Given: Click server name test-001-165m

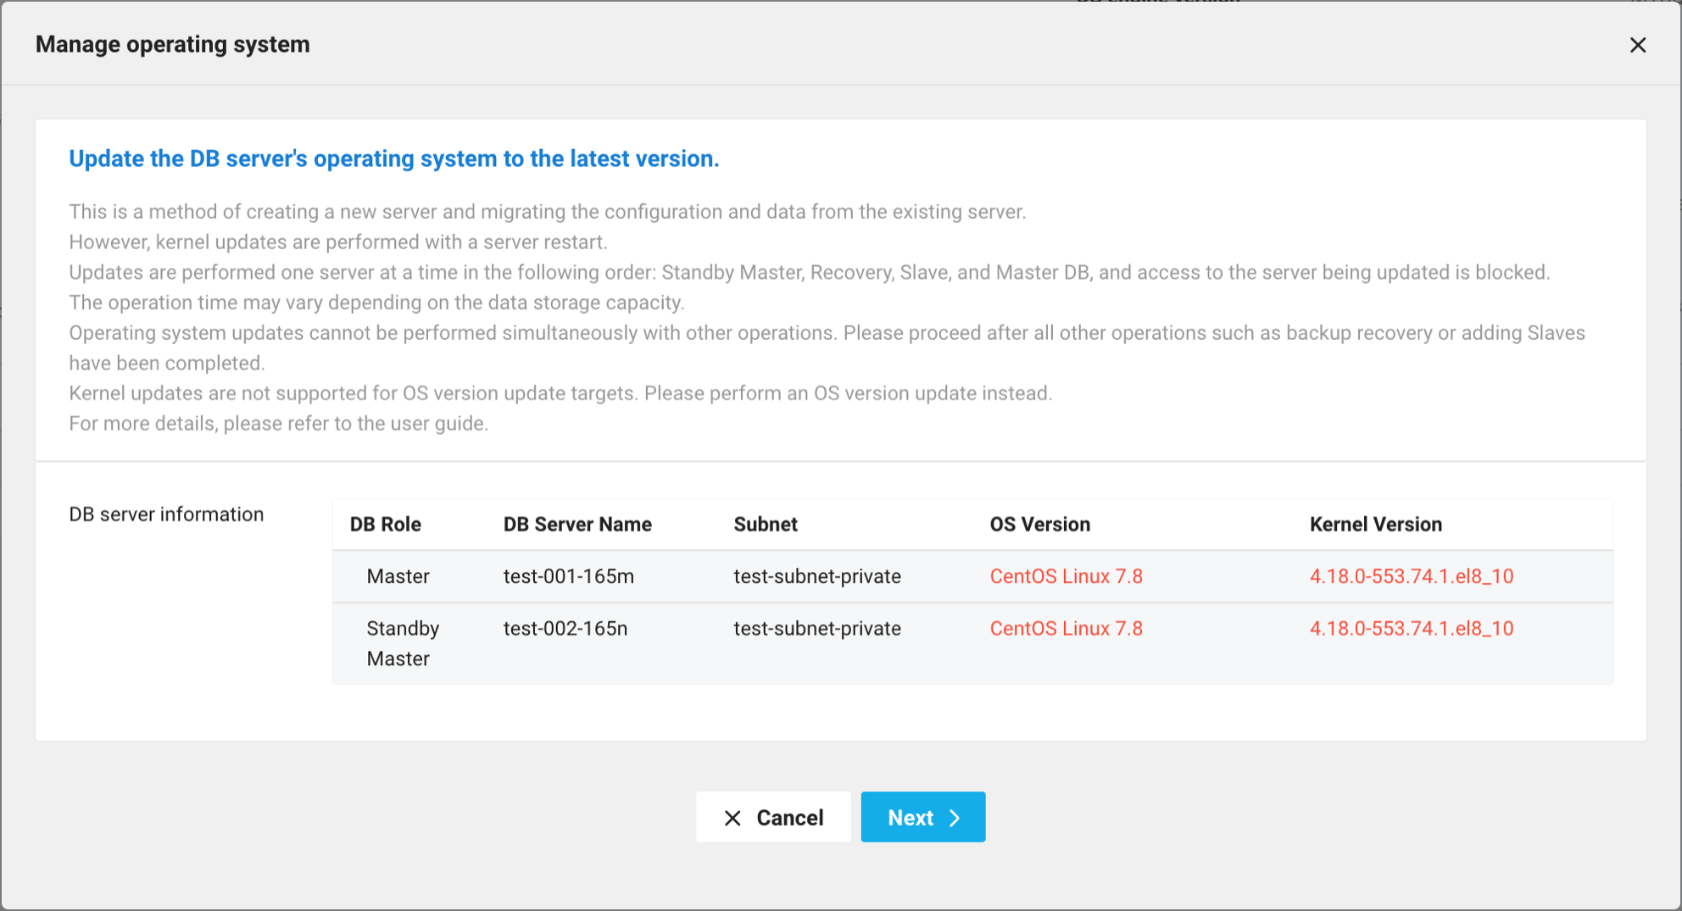Looking at the screenshot, I should click(569, 576).
